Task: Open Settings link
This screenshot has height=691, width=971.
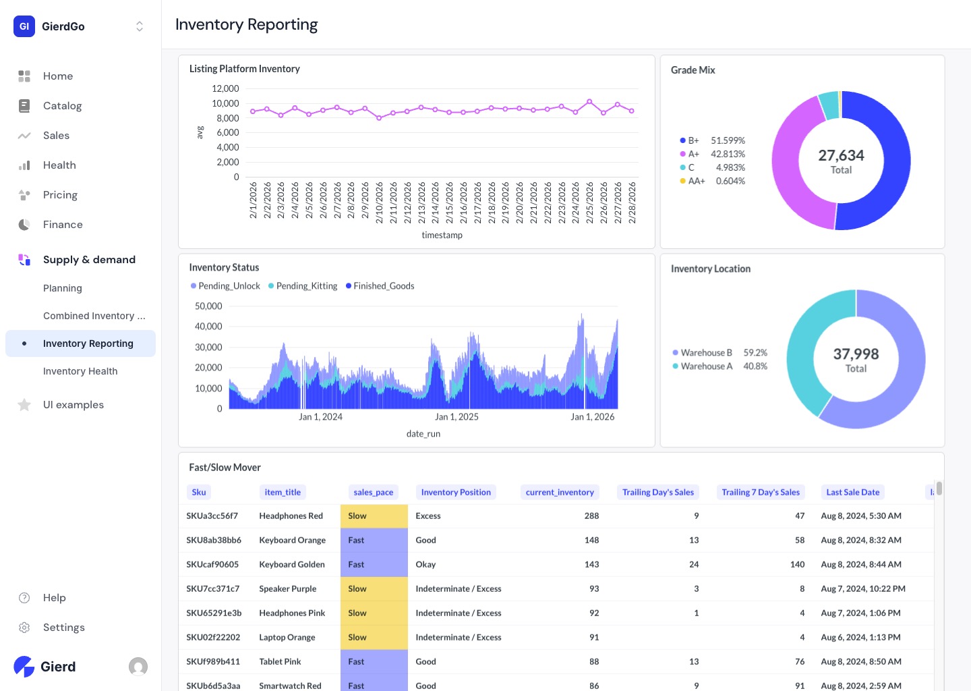Action: pyautogui.click(x=64, y=628)
